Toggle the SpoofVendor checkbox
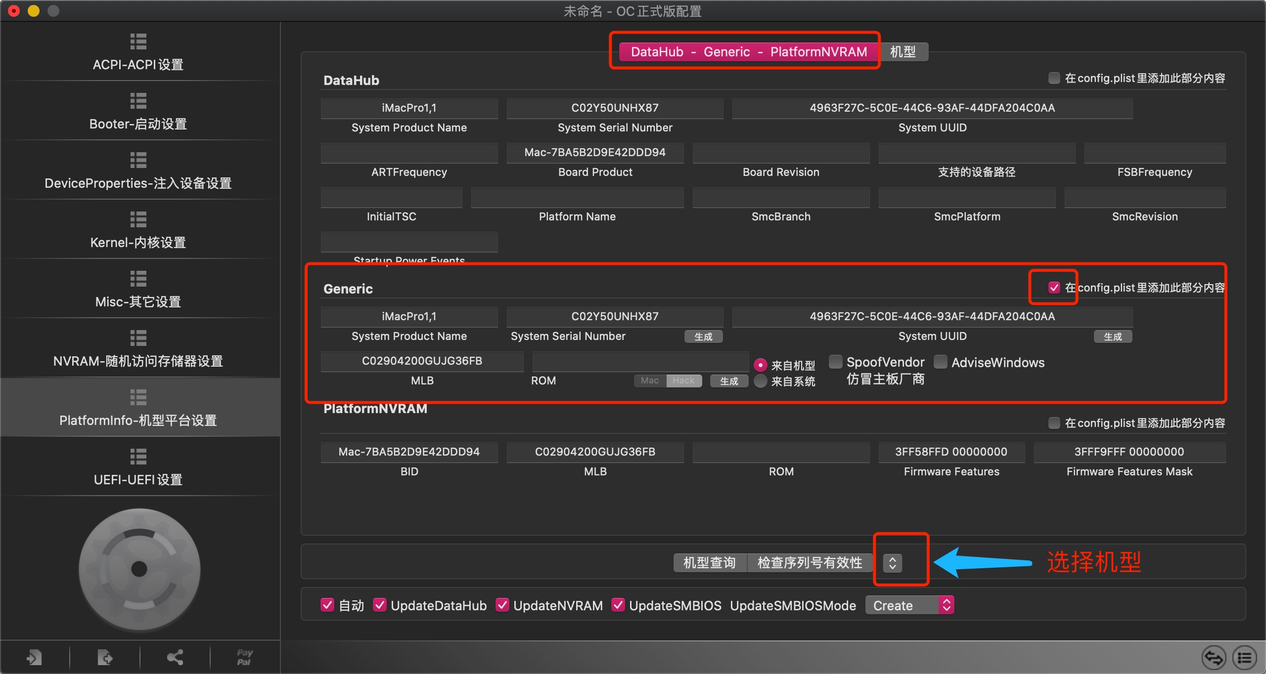1266x674 pixels. (x=836, y=362)
